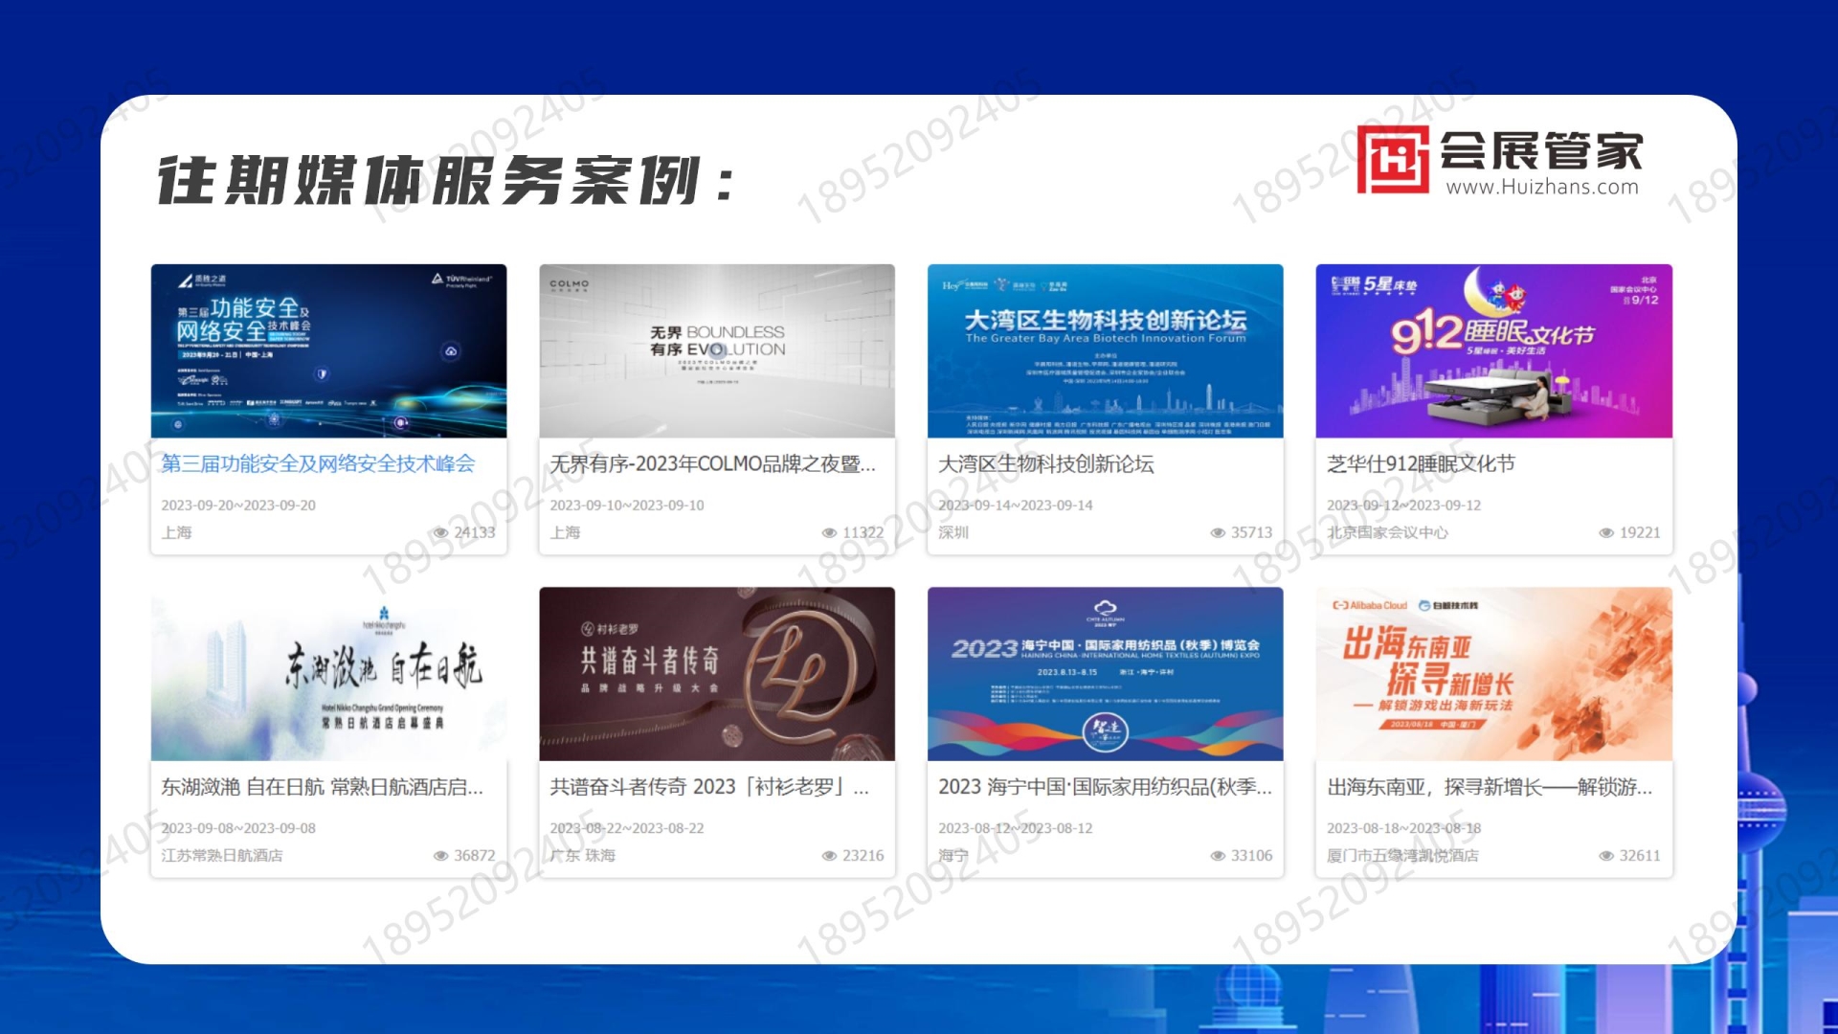Screen dimensions: 1838x1034
Task: Click the eye icon next to 23216
Action: coord(829,856)
